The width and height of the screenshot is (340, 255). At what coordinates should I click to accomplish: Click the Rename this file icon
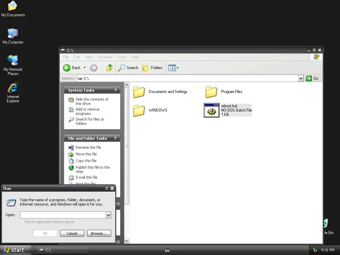click(71, 147)
